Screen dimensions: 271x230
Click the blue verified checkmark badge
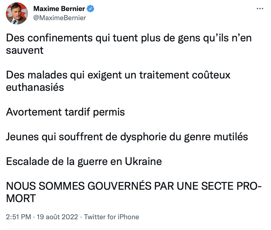tap(90, 9)
